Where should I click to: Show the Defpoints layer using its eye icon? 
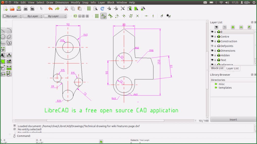(x=212, y=46)
